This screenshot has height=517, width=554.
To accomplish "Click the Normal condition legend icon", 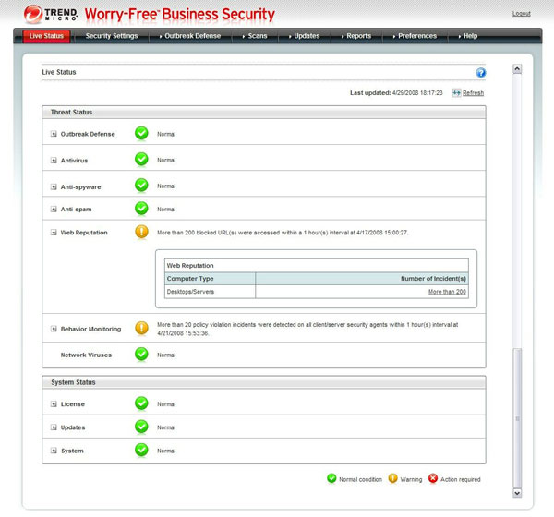I will tap(331, 478).
